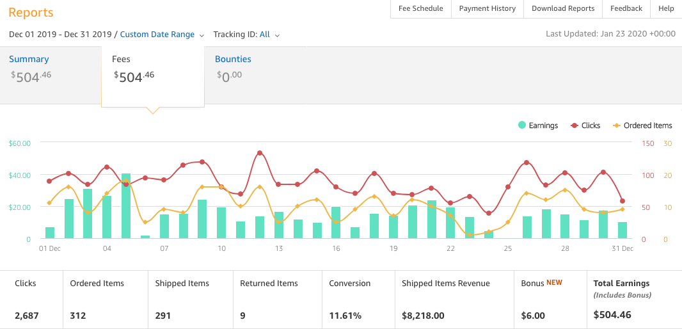Click the 31 Dec earnings bar

click(623, 230)
